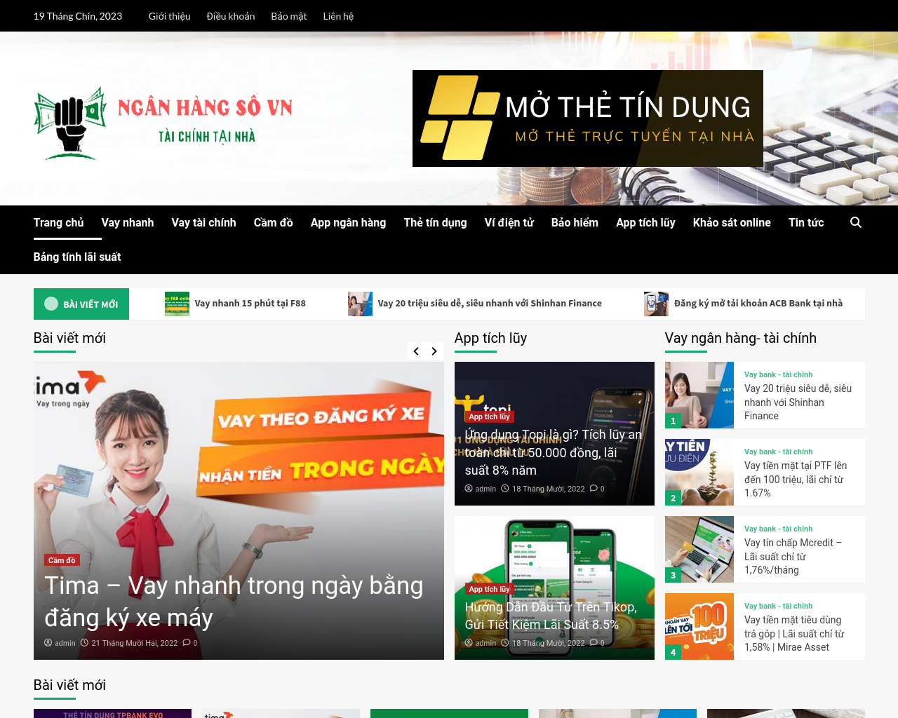The image size is (898, 718).
Task: Click the ACB Bank ticker thumbnail
Action: pos(656,304)
